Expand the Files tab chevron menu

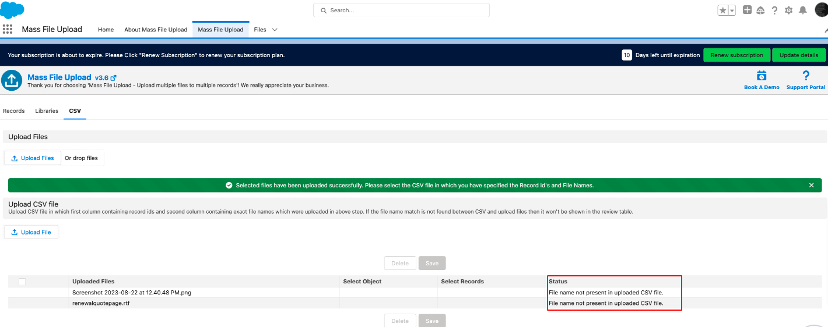pos(275,30)
